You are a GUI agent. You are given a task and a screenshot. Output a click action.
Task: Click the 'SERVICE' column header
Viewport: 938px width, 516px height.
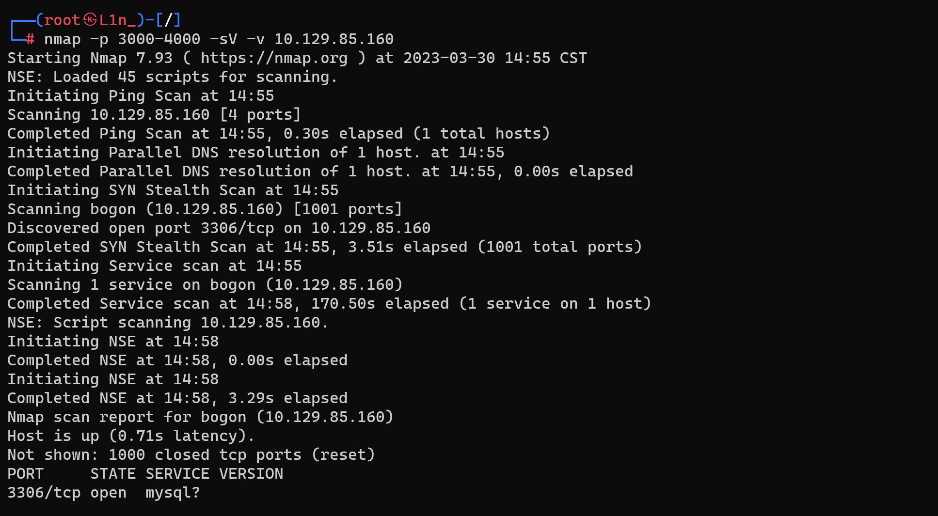pyautogui.click(x=177, y=474)
